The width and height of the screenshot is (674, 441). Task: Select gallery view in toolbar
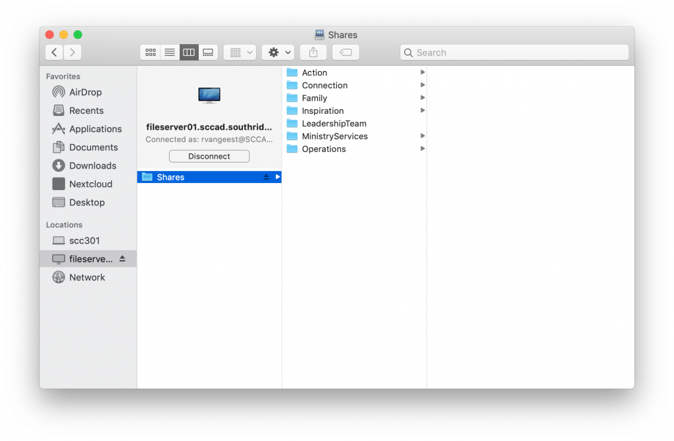click(208, 53)
